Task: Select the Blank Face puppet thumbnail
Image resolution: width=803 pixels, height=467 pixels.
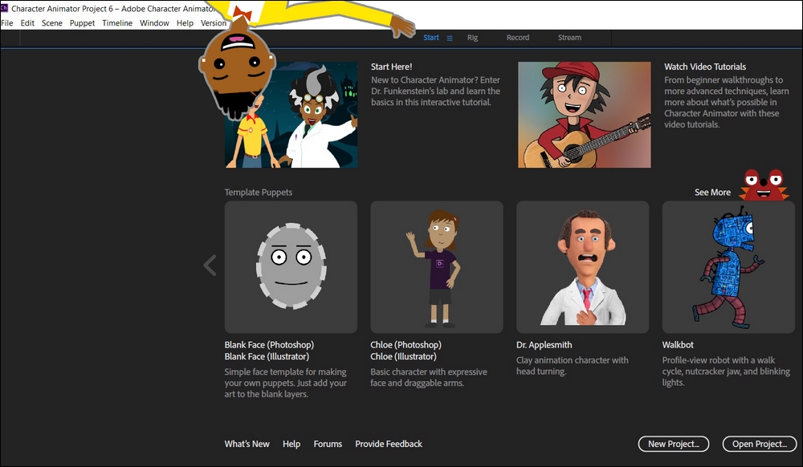Action: point(291,267)
